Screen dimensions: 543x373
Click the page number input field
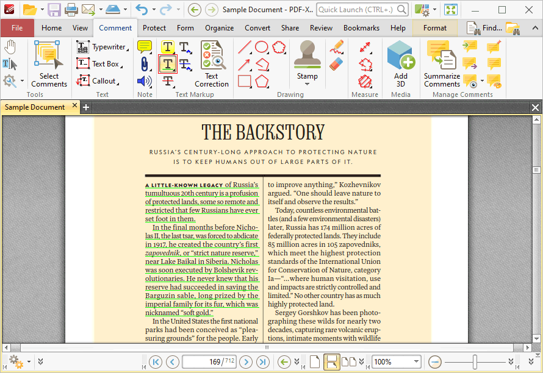coord(207,361)
